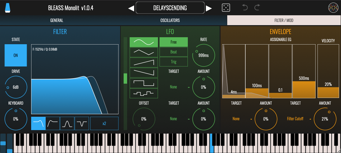Enable Beat sync mode for LFO

point(174,52)
